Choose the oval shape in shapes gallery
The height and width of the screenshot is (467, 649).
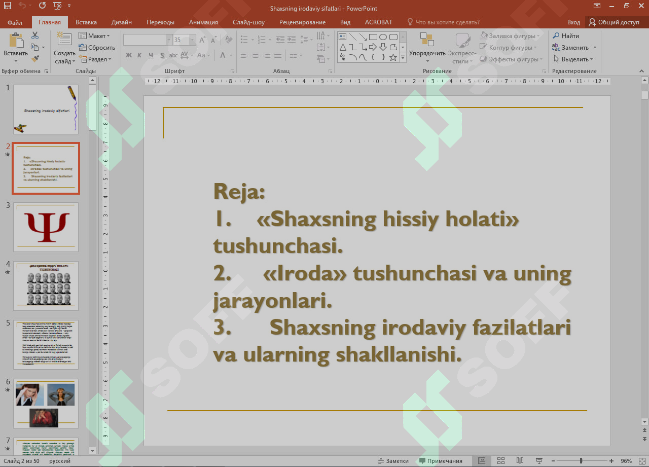pyautogui.click(x=383, y=37)
